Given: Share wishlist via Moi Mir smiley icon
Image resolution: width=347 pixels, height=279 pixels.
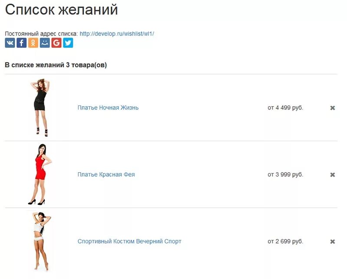Looking at the screenshot, I should tap(45, 43).
